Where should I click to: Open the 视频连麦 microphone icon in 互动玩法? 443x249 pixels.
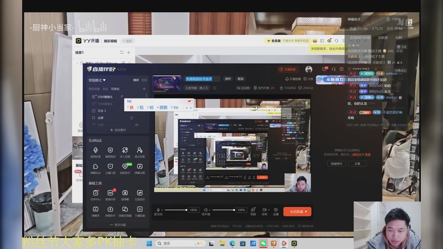click(x=95, y=150)
